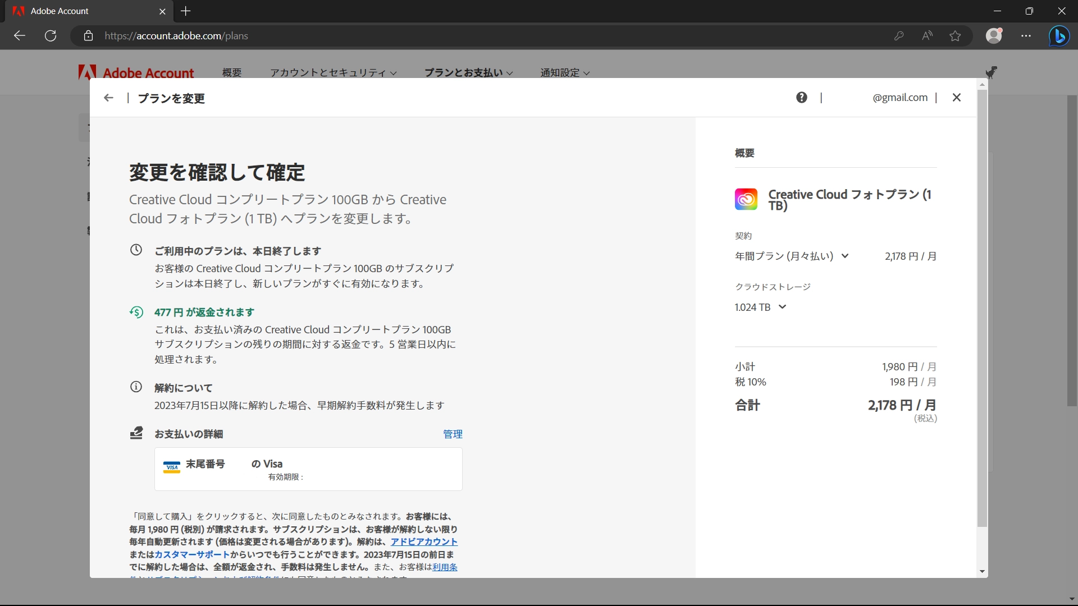Click the カスタマーサポート link
Image resolution: width=1078 pixels, height=606 pixels.
tap(191, 554)
